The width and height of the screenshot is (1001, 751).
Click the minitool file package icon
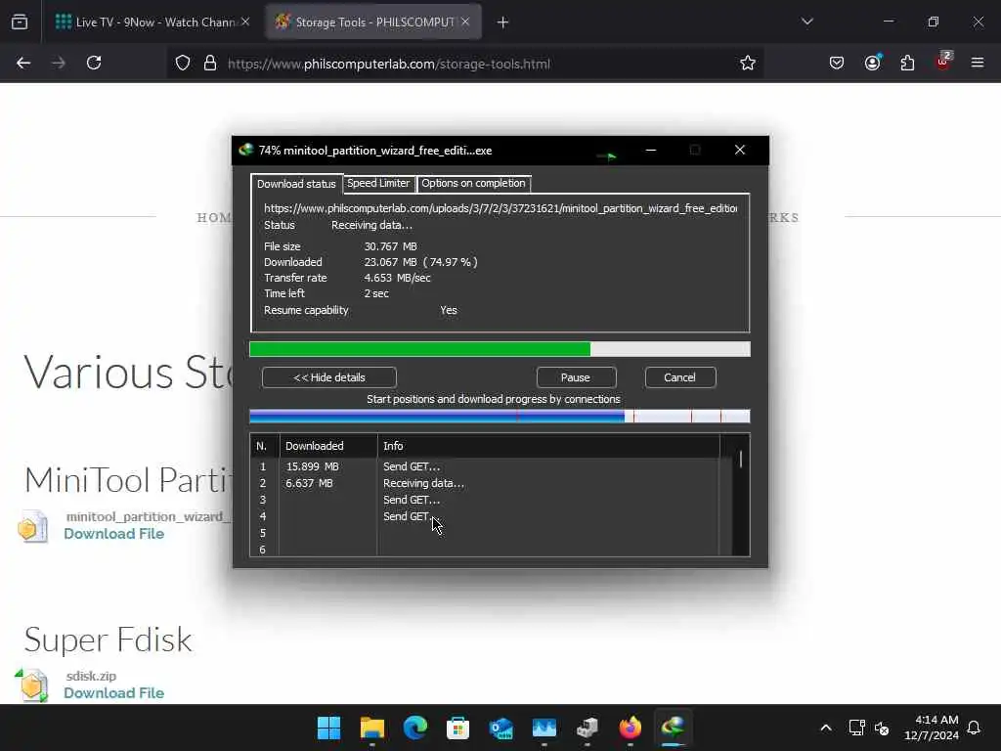click(x=32, y=527)
